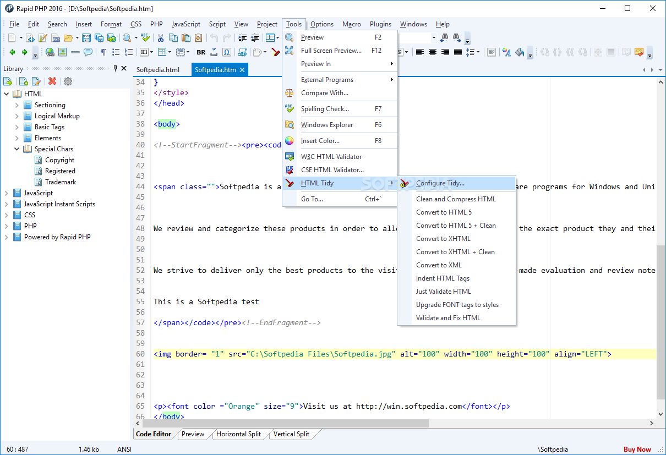Image resolution: width=666 pixels, height=455 pixels.
Task: Collapse the Special Chars tree node
Action: pyautogui.click(x=17, y=149)
